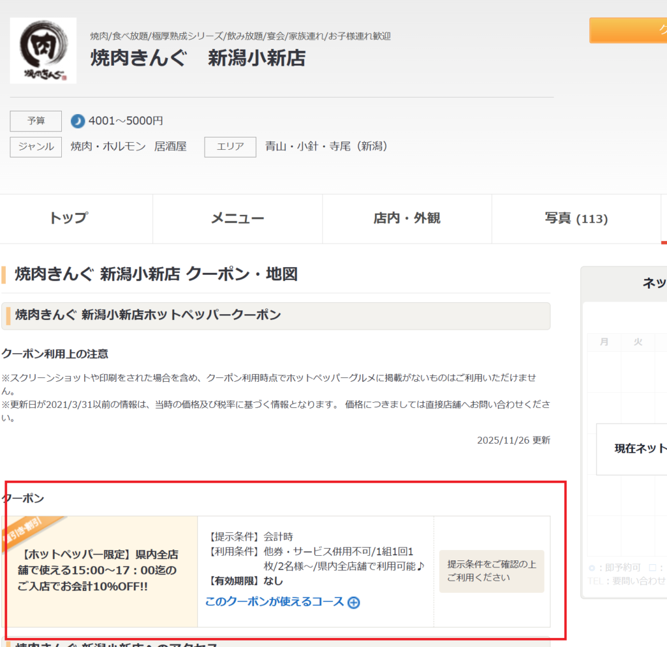Follow the 焼肉・ホルモン genre link

tap(108, 147)
